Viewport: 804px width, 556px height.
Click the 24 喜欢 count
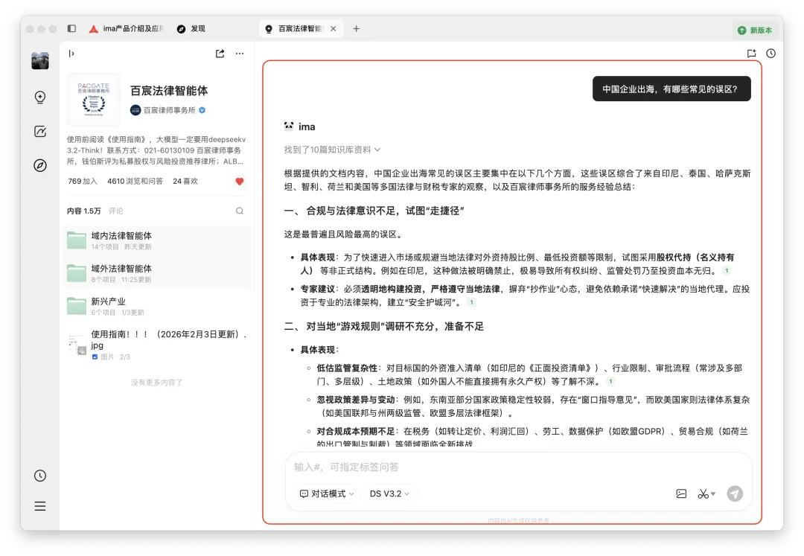[185, 182]
